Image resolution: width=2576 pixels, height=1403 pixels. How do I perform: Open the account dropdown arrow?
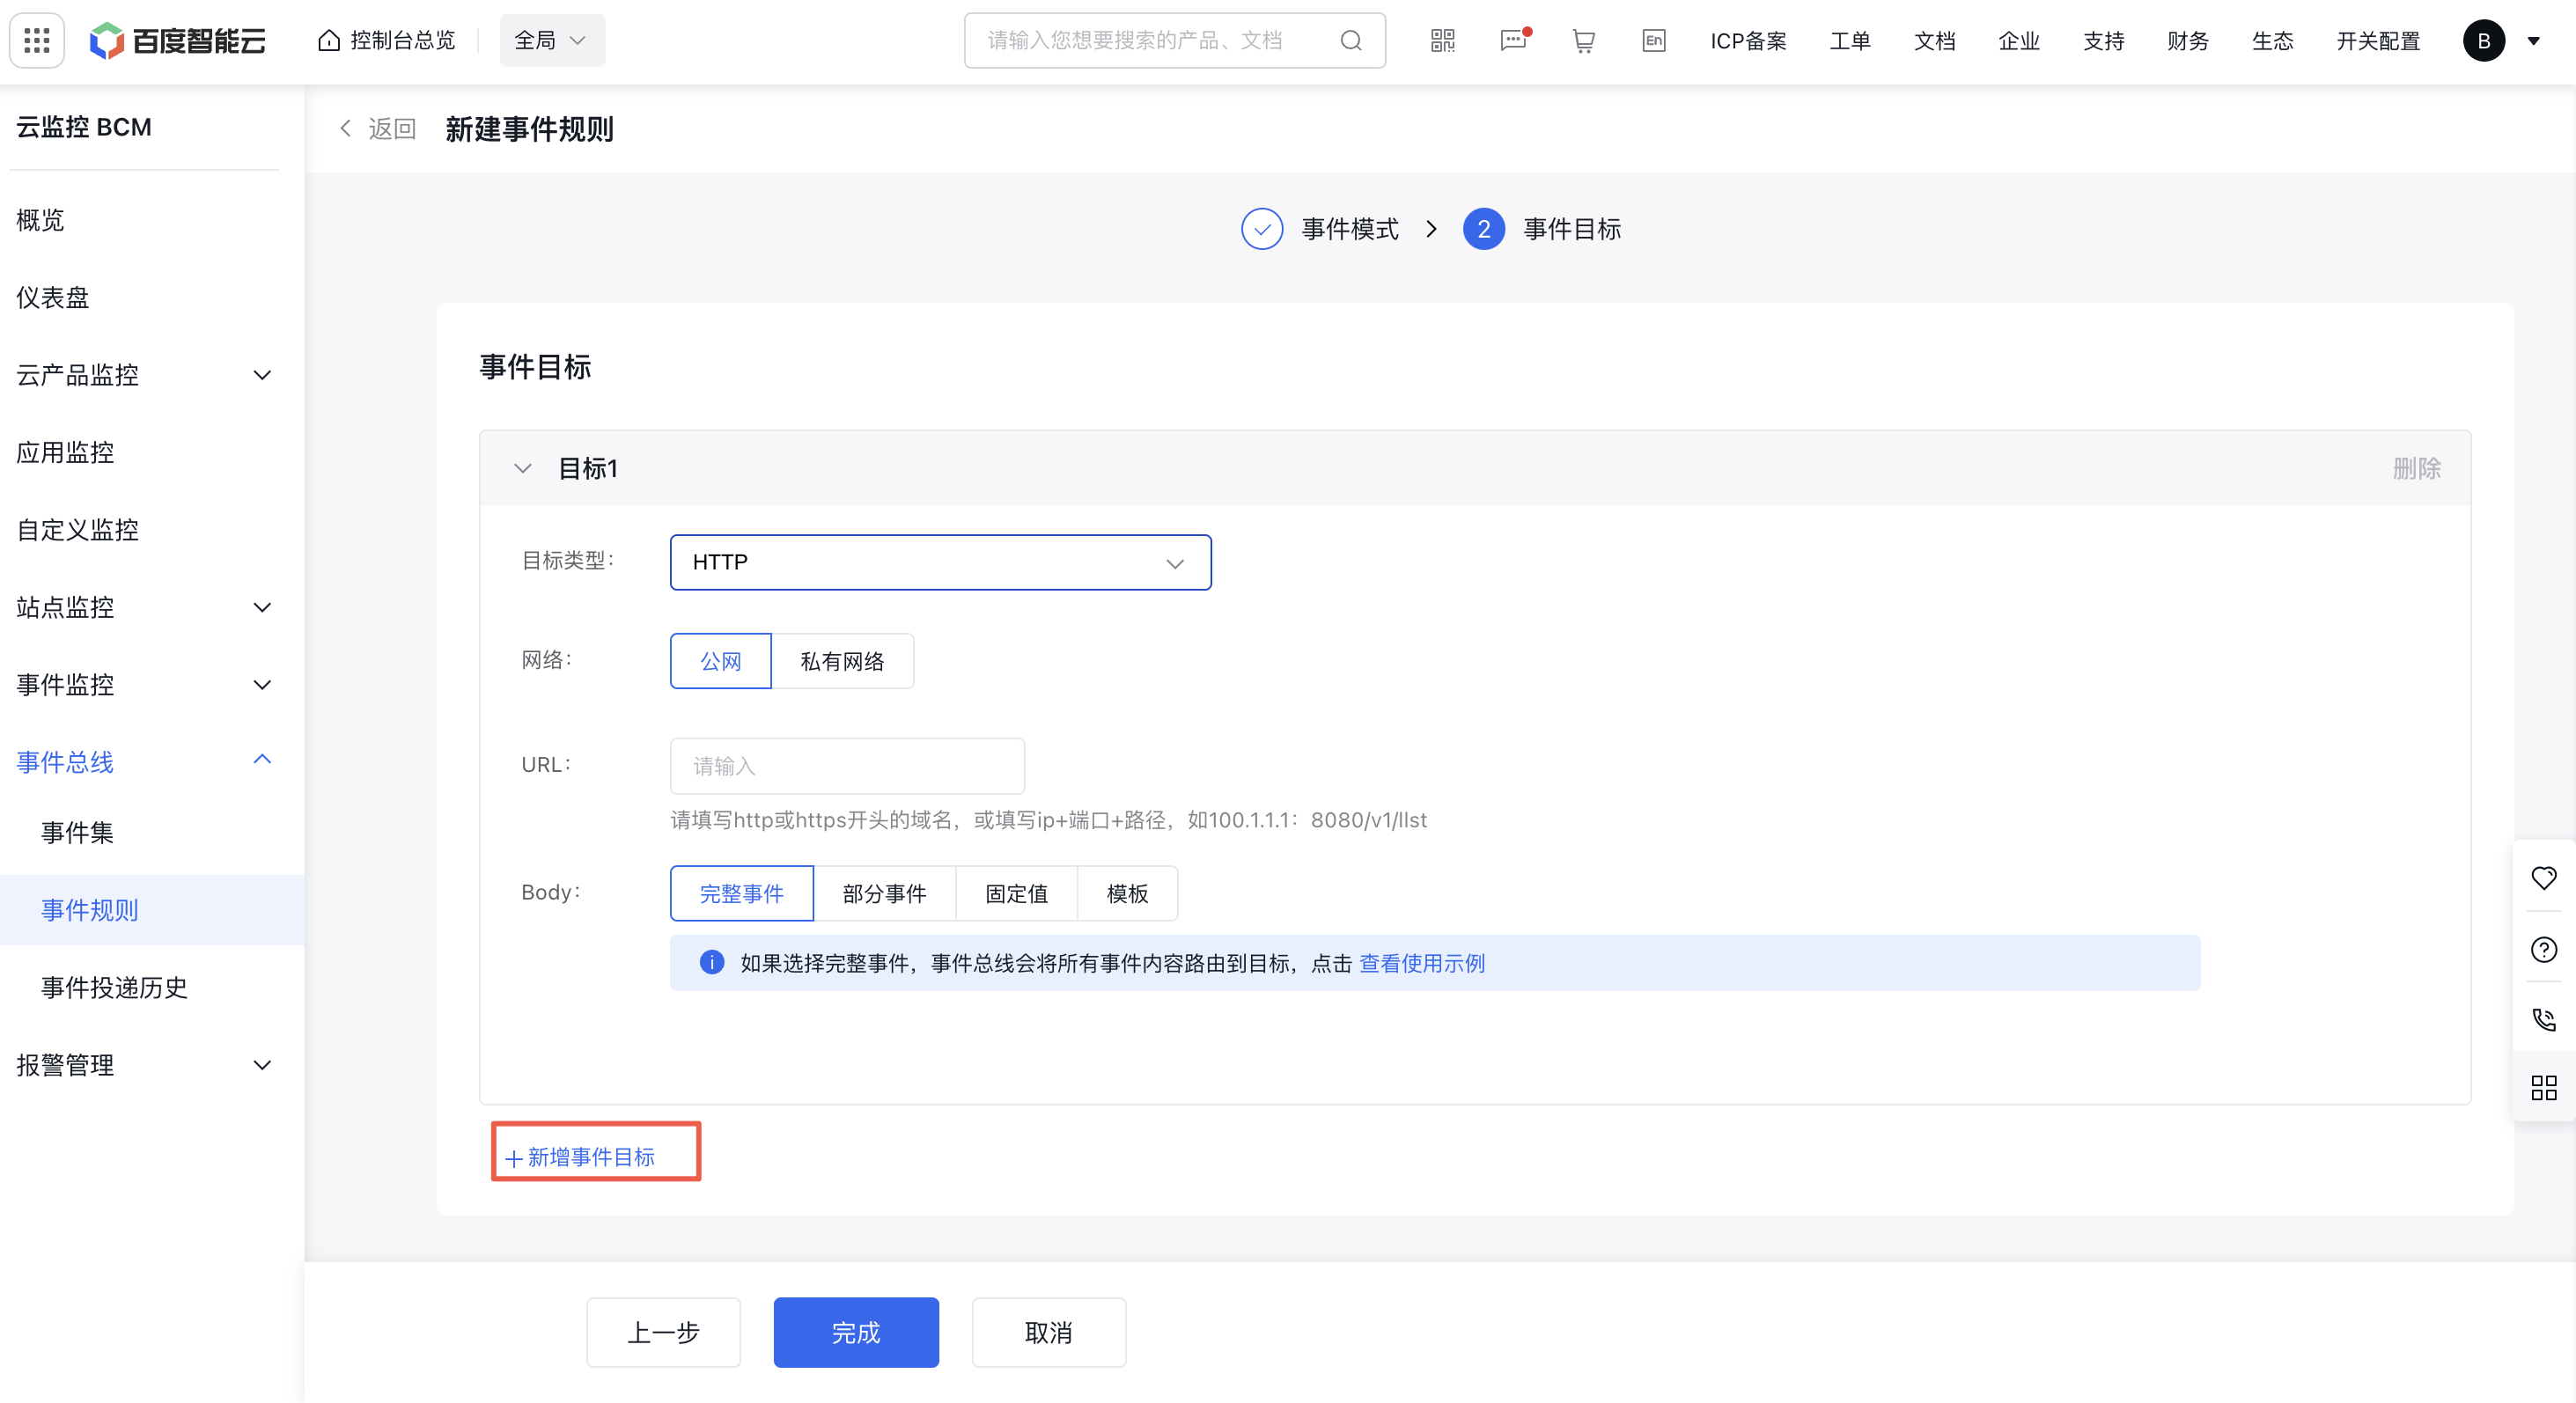point(2533,41)
